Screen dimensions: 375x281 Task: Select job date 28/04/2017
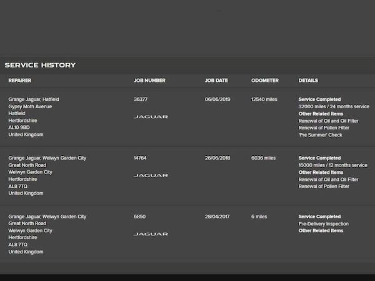click(217, 217)
